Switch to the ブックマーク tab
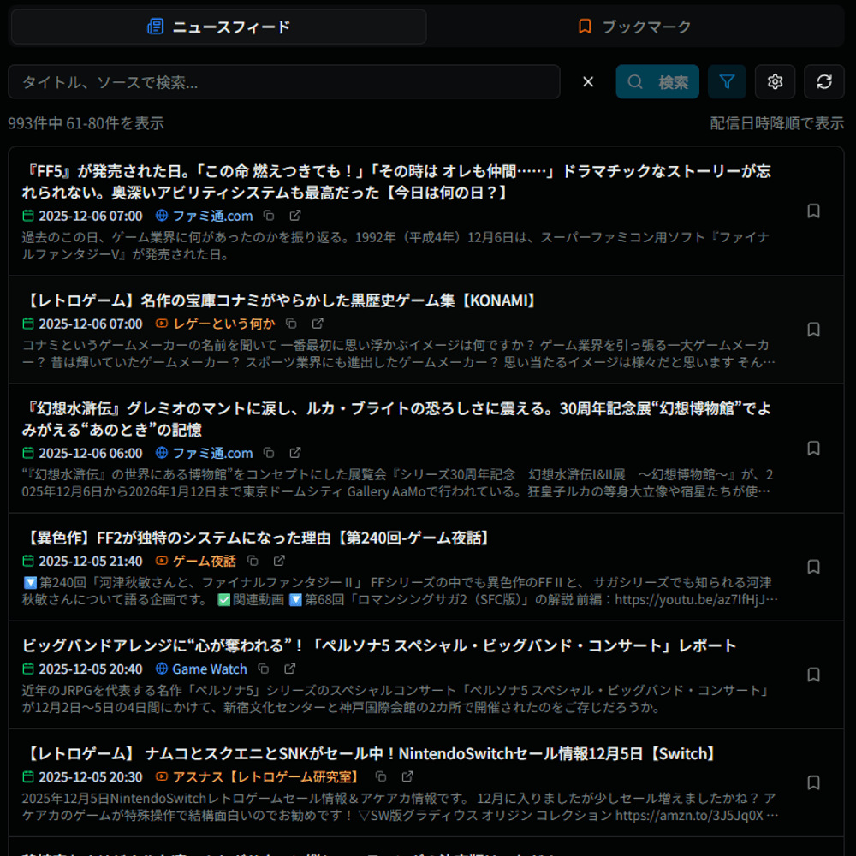Screen dimensions: 856x856 click(x=636, y=27)
